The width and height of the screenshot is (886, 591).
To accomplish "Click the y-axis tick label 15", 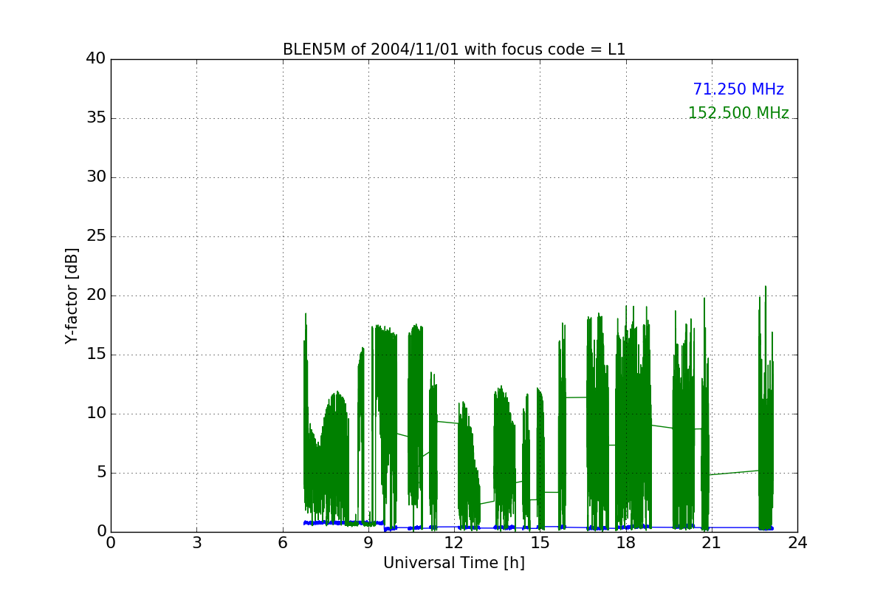I will [96, 355].
